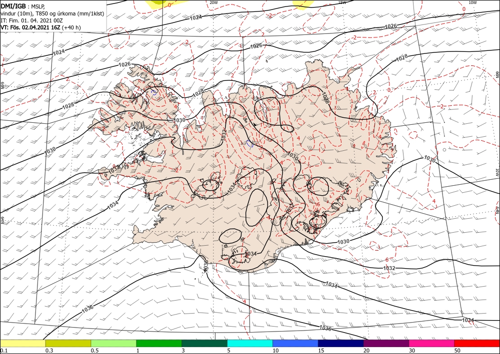Viewport: 500px width, 354px height.
Task: Select the legend value '5'
Action: 228,351
